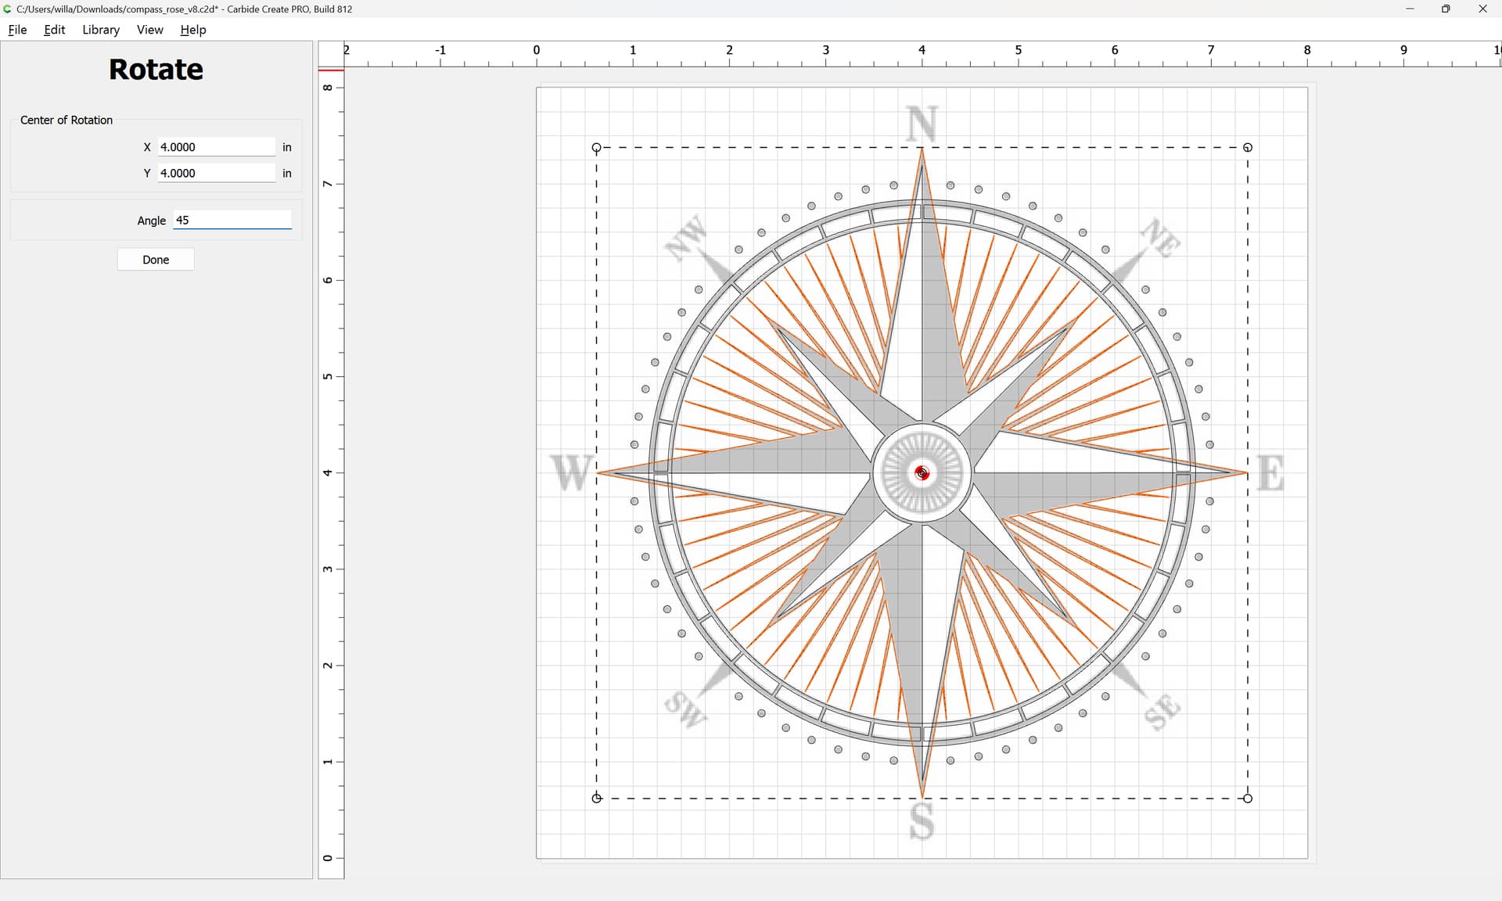This screenshot has width=1502, height=901.
Task: Click the Carbide Create title bar icon
Action: tap(8, 9)
